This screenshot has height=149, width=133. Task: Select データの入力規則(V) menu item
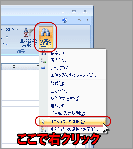coord(72,114)
